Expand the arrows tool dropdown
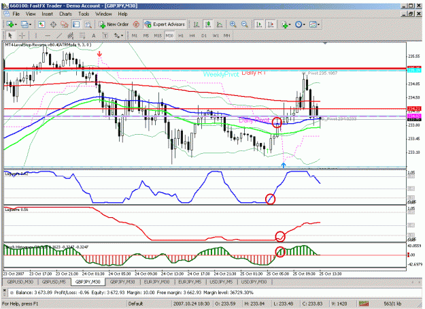425x309 pixels. [122, 35]
